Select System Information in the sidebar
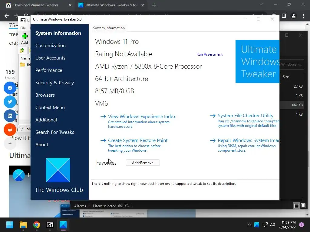Image resolution: width=310 pixels, height=232 pixels. click(58, 33)
